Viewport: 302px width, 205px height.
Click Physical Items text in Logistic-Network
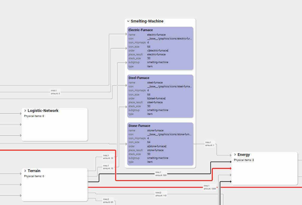34,116
